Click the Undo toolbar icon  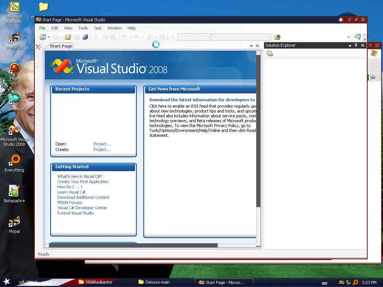[125, 37]
